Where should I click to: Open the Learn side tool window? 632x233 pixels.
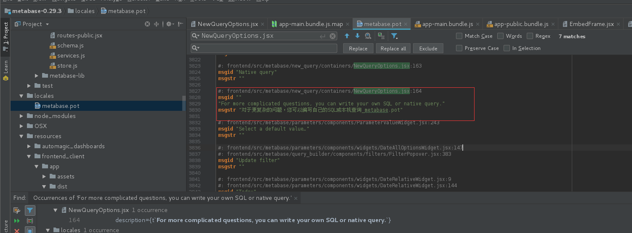5,70
